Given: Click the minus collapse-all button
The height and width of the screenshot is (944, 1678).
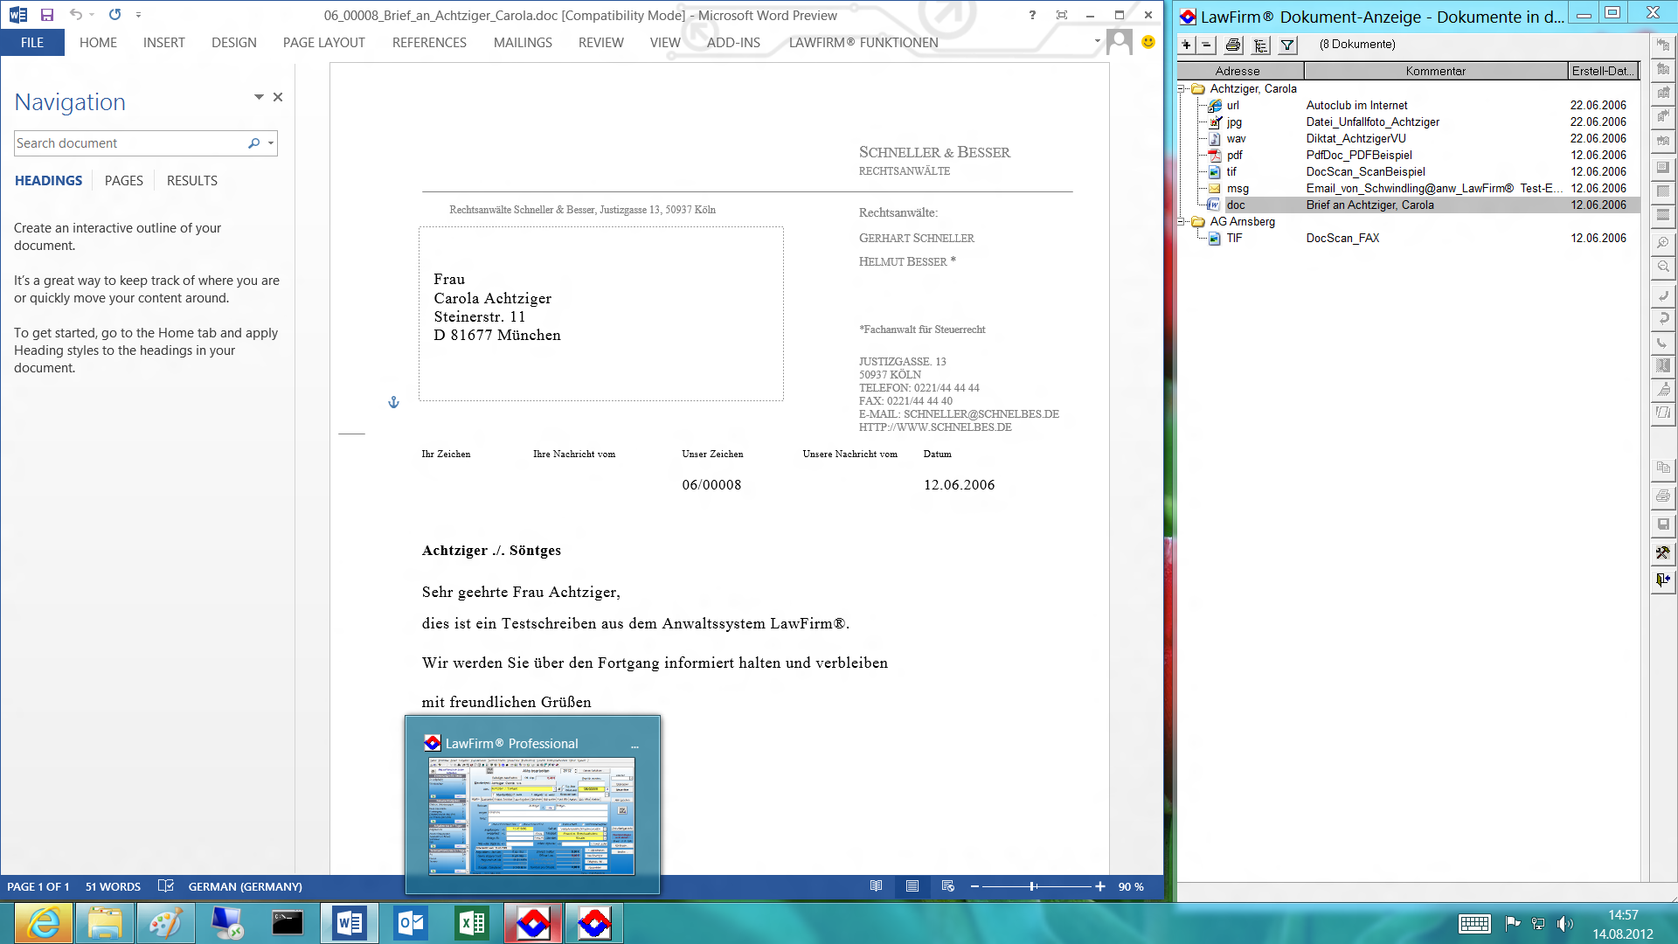Looking at the screenshot, I should pos(1206,45).
